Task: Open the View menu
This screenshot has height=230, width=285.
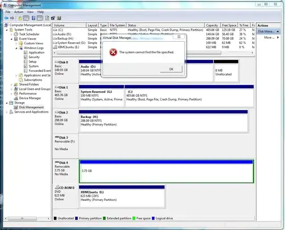Action: pos(30,12)
